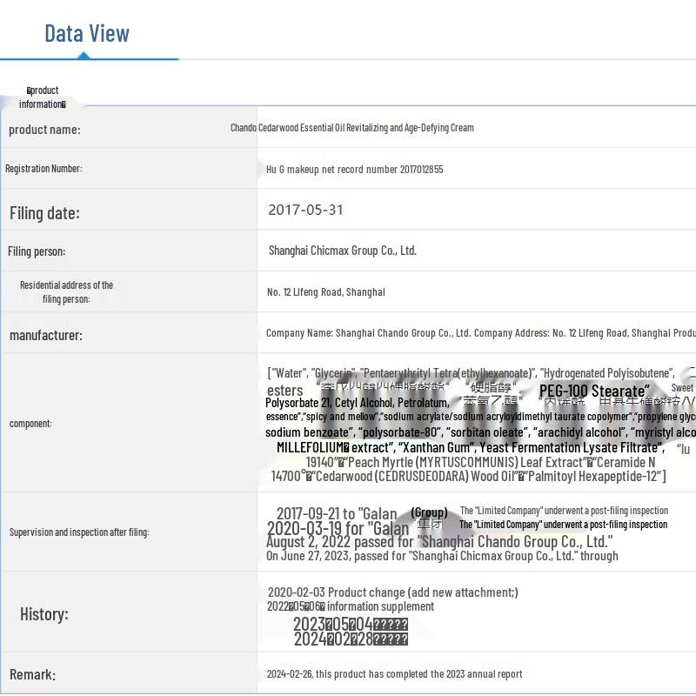Select the manufacturer Company Name line
The width and height of the screenshot is (696, 696).
tap(481, 333)
